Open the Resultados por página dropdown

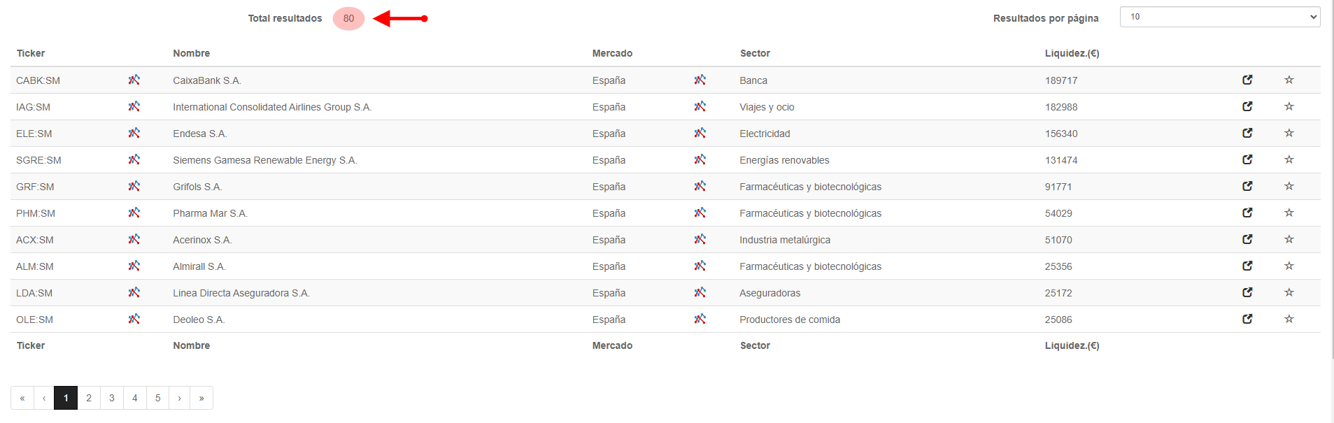coord(1219,17)
